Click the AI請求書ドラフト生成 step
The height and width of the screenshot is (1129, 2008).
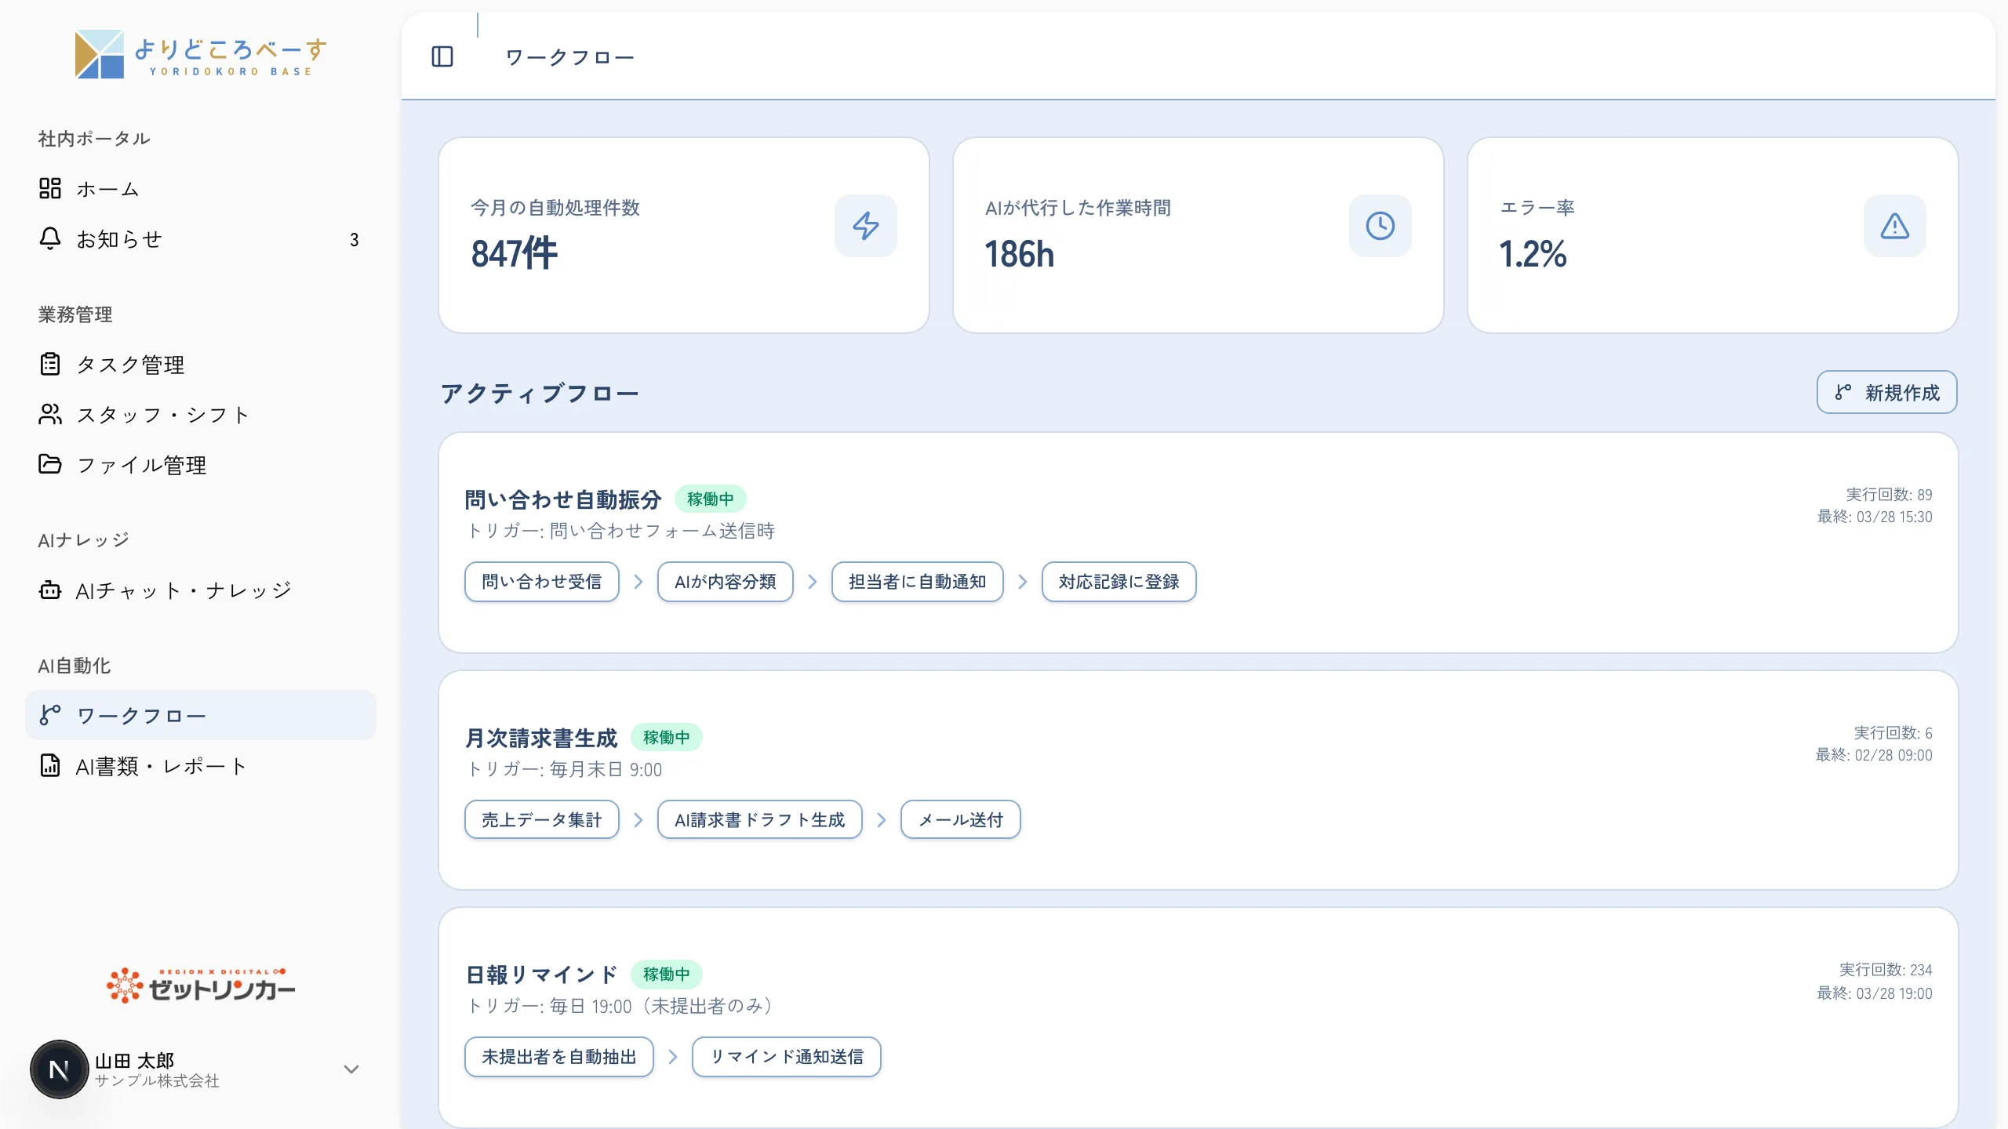point(760,820)
